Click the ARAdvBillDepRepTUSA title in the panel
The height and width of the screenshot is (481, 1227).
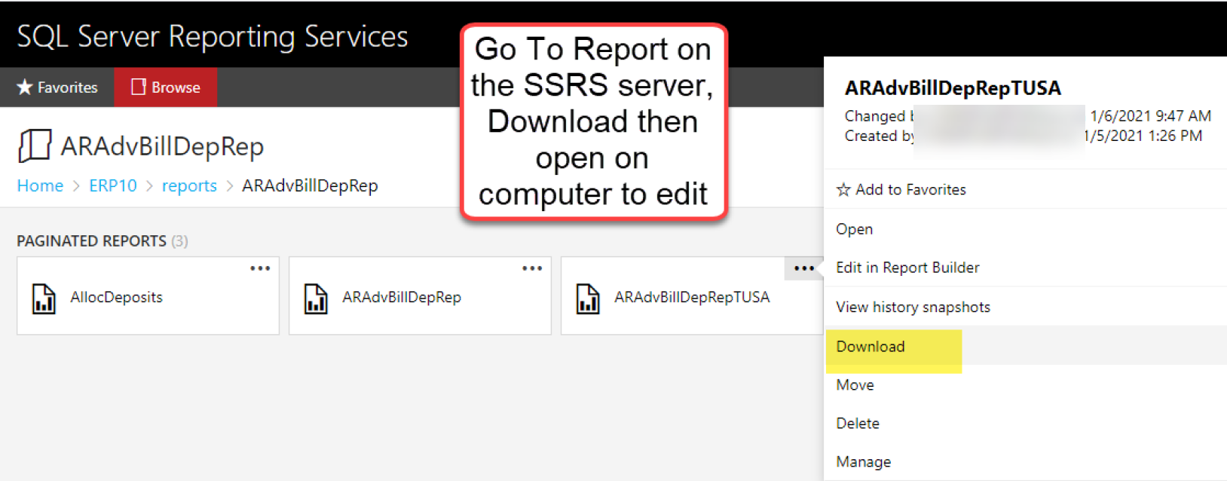coord(953,88)
